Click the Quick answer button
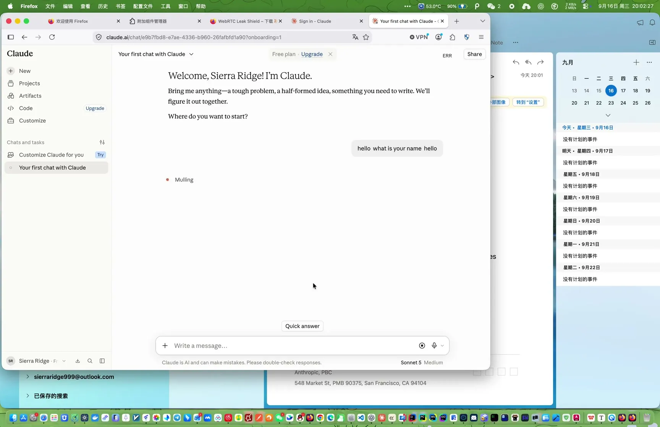660x427 pixels. tap(302, 326)
